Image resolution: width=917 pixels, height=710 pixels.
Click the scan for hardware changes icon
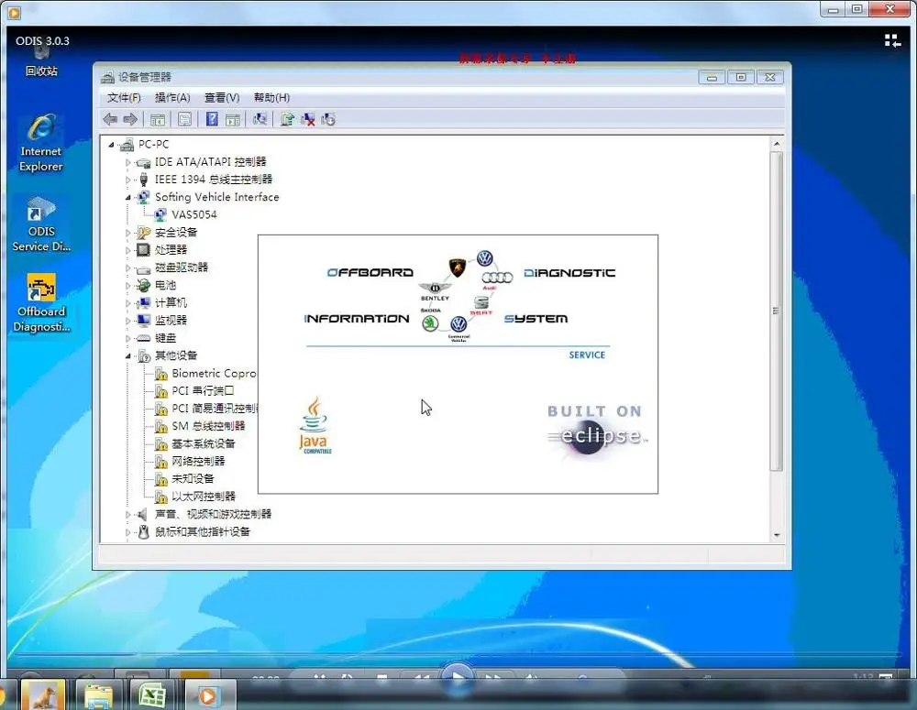click(260, 119)
